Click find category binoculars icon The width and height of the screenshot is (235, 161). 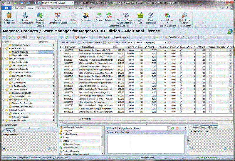24,37
